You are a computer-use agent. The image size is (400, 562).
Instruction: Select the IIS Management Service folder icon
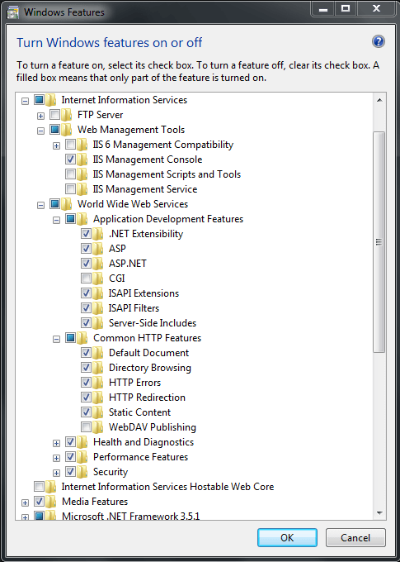click(82, 189)
